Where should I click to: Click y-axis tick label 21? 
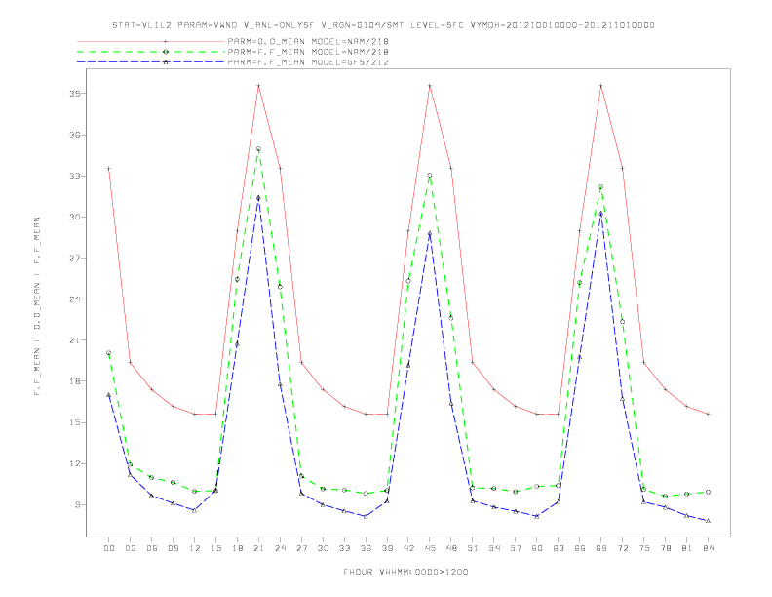75,340
